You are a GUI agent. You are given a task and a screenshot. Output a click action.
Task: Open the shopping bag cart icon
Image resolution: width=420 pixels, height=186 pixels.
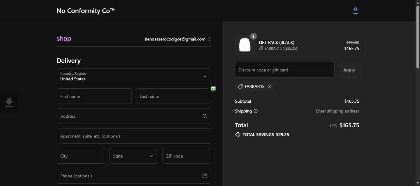click(x=355, y=11)
